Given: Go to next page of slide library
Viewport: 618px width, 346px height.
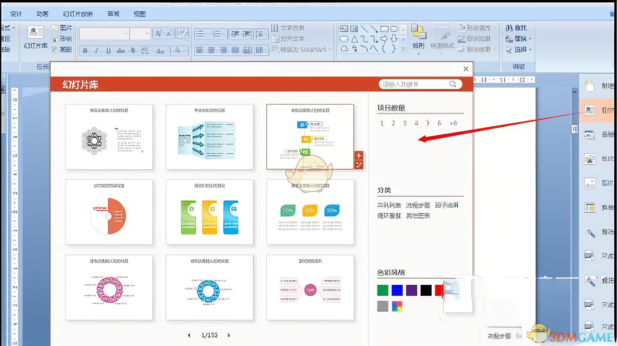Looking at the screenshot, I should pos(229,335).
